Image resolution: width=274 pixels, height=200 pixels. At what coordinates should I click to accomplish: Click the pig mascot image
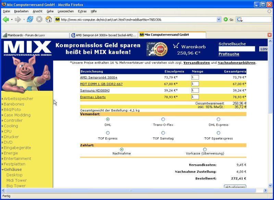26,74
